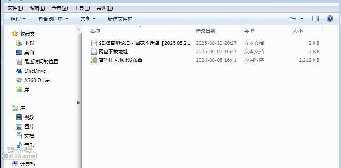Image resolution: width=341 pixels, height=168 pixels.
Task: Expand the 包含到库中 dropdown
Action: pyautogui.click(x=53, y=19)
